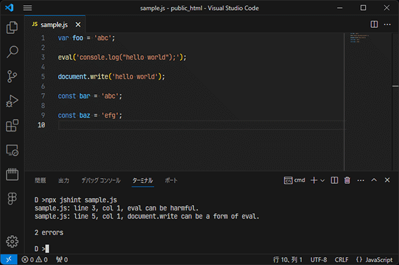This screenshot has width=399, height=265.
Task: Open the Source Control view
Action: pyautogui.click(x=12, y=76)
